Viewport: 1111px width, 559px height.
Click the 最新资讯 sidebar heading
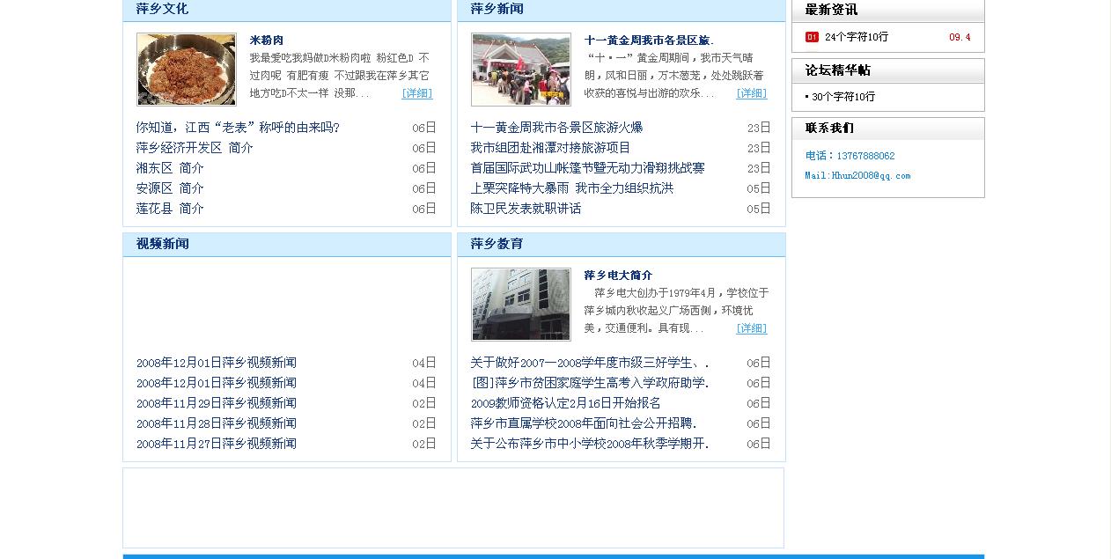coord(831,10)
